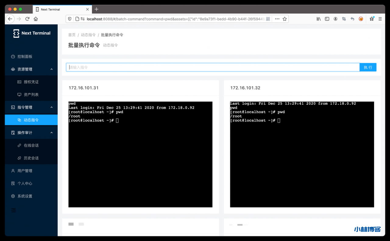This screenshot has height=241, width=390.
Task: Collapse the 资源管理 submenu
Action: click(x=51, y=69)
